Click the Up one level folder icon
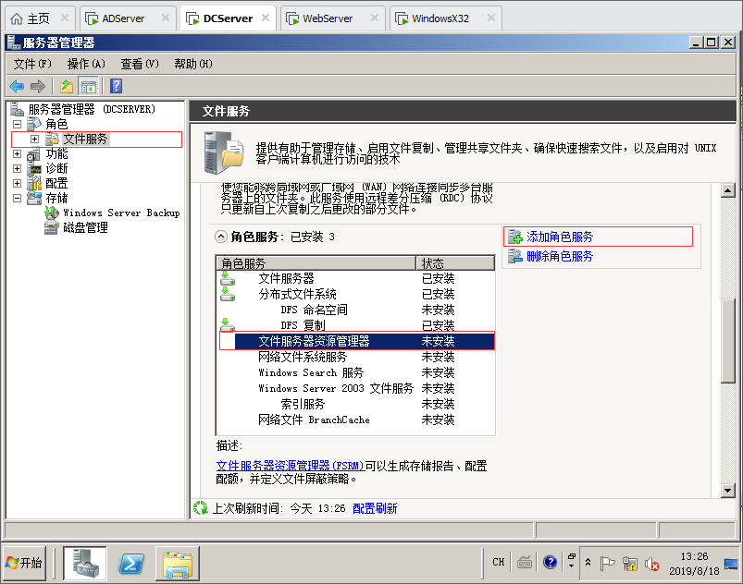The height and width of the screenshot is (584, 743). coord(67,86)
